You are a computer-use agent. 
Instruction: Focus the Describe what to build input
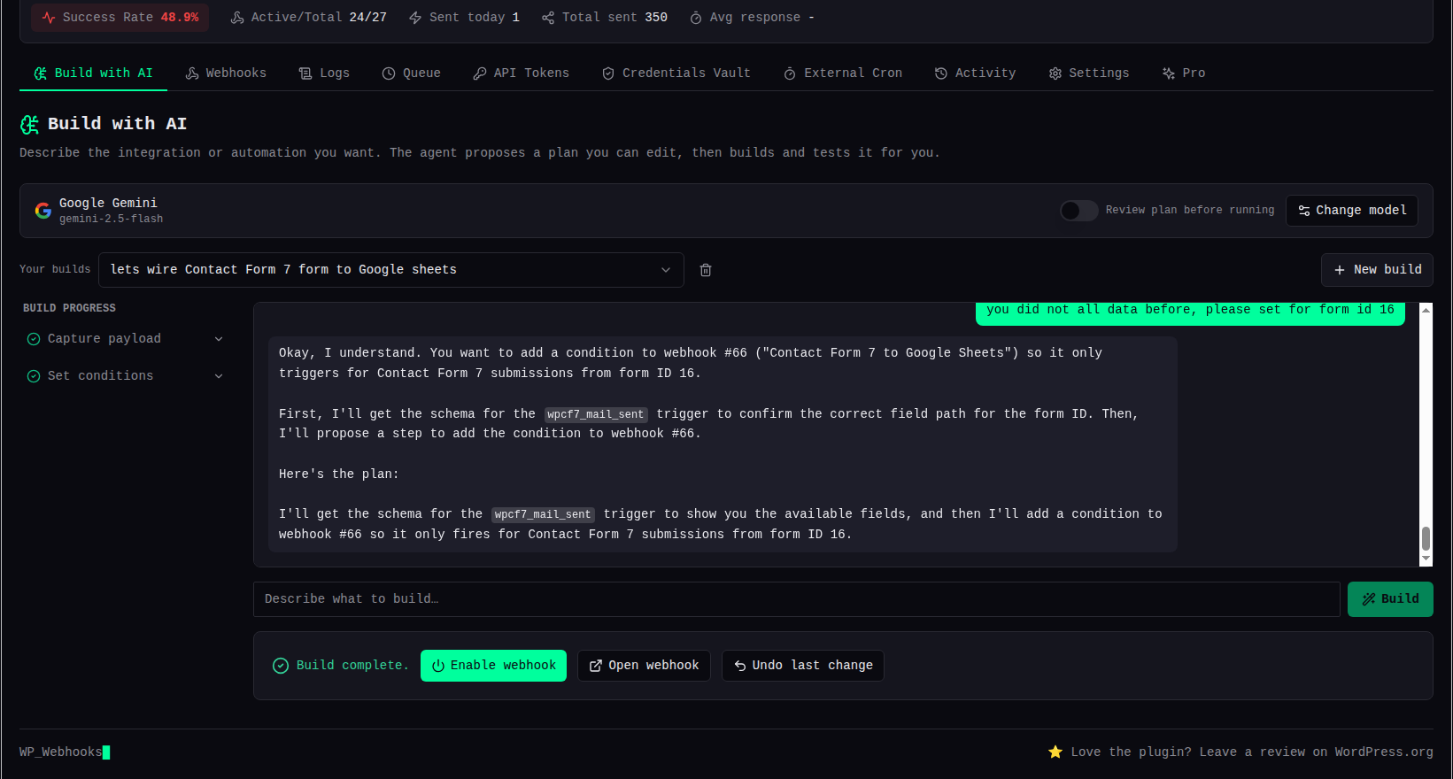click(x=796, y=599)
